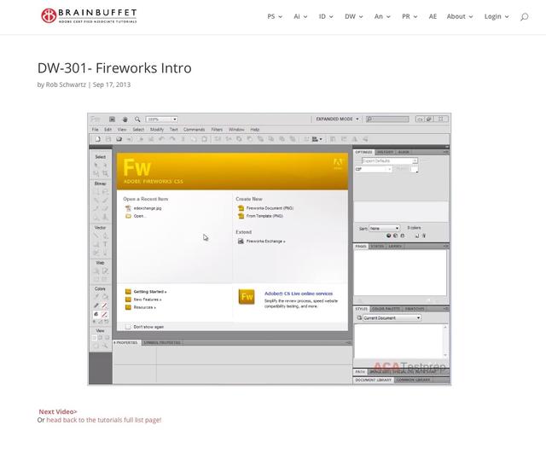Open the AE navigation link
546x460 pixels.
(x=433, y=16)
